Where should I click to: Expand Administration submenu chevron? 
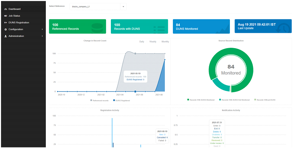point(42,36)
